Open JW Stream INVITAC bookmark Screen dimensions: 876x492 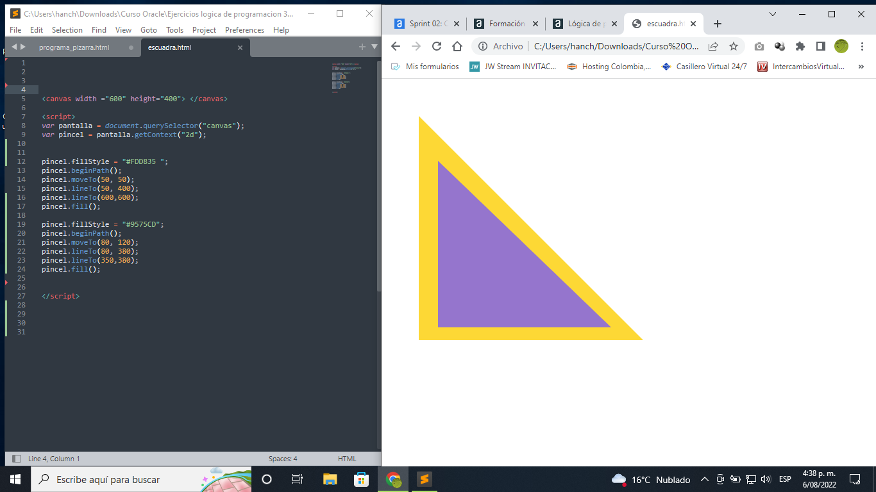(x=513, y=67)
